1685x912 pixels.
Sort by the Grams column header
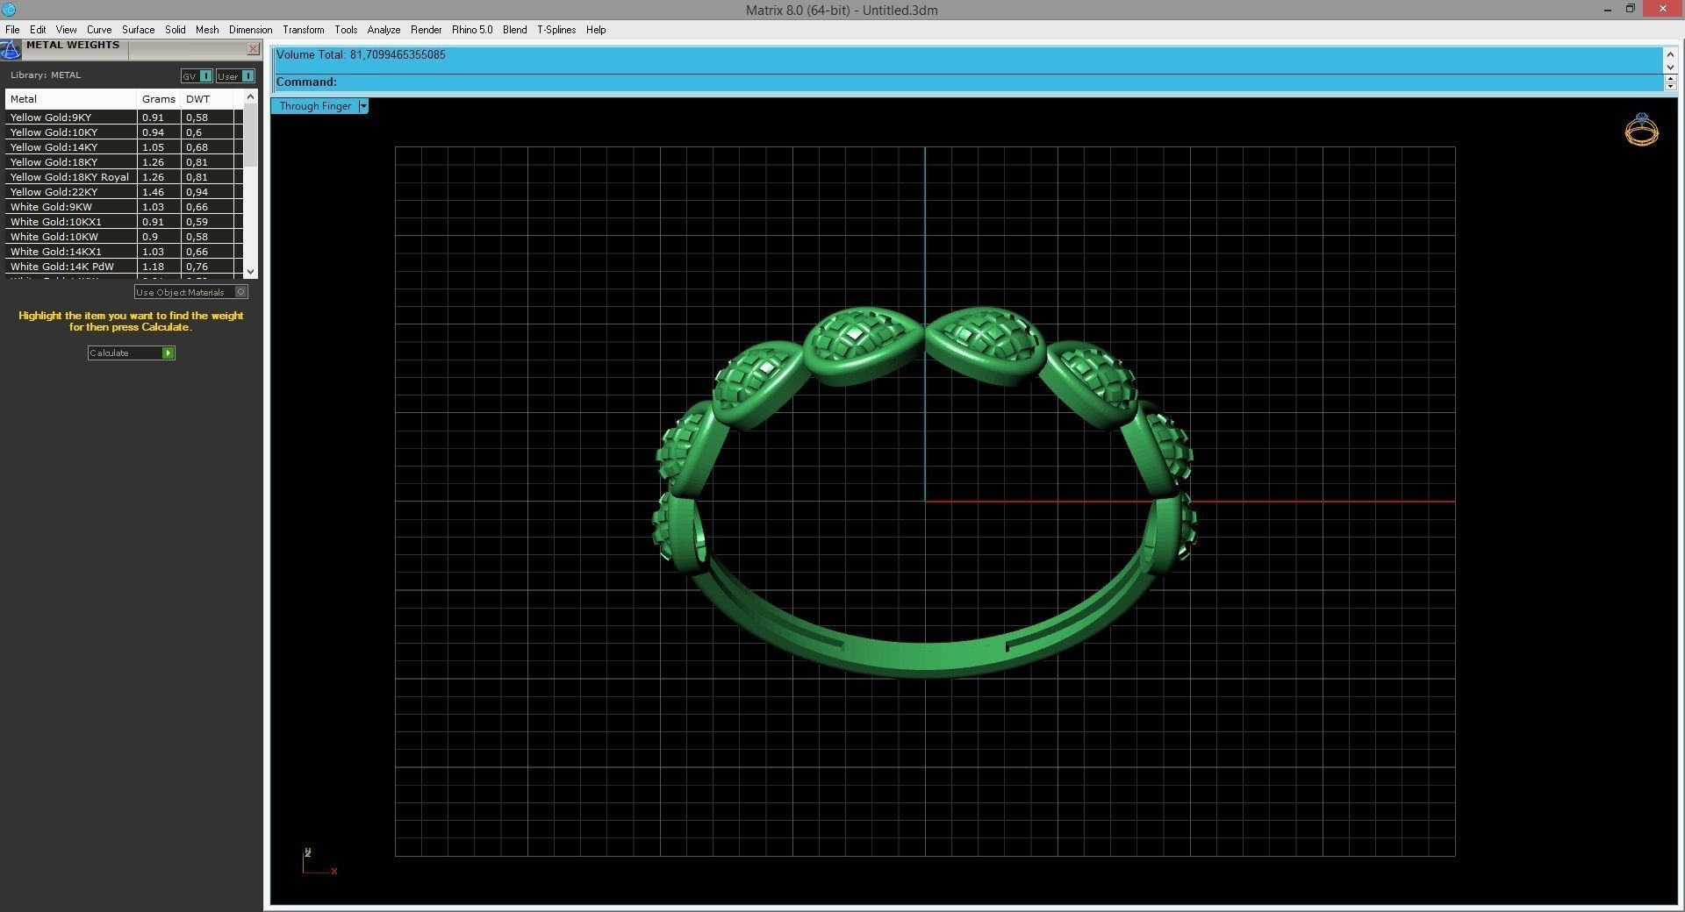159,99
